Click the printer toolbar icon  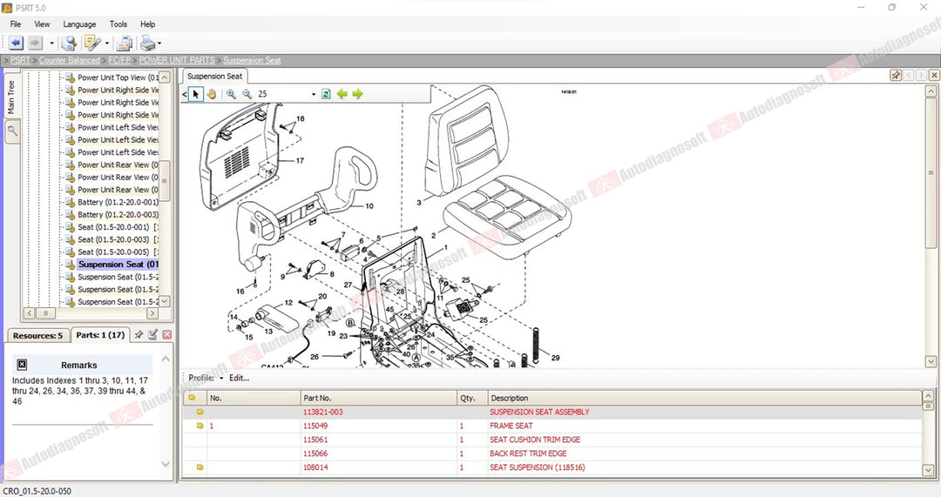click(x=147, y=44)
